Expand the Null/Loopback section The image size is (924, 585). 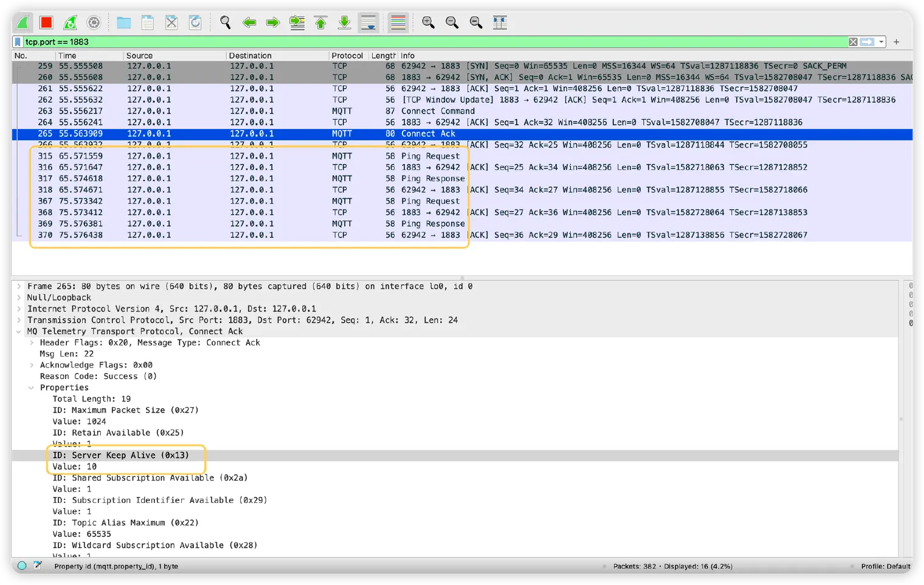coord(19,298)
